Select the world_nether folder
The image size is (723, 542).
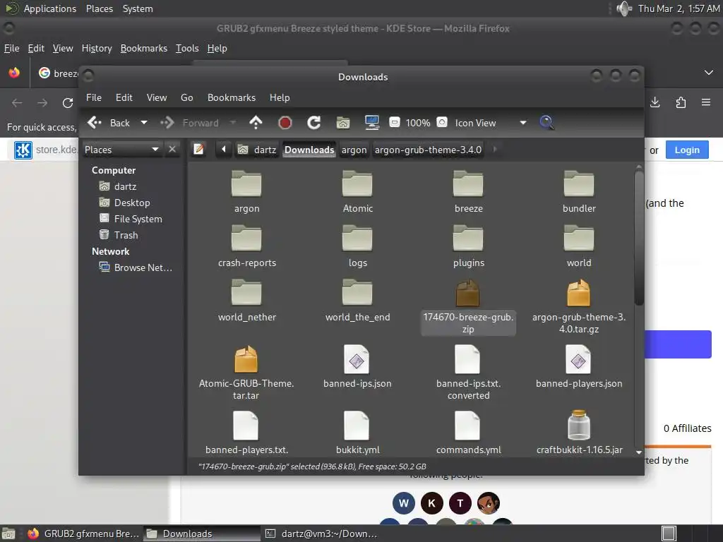click(x=246, y=301)
